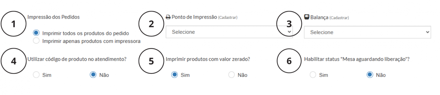This screenshot has width=440, height=95.
Task: Open the Balança Selecione dropdown
Action: 367,32
